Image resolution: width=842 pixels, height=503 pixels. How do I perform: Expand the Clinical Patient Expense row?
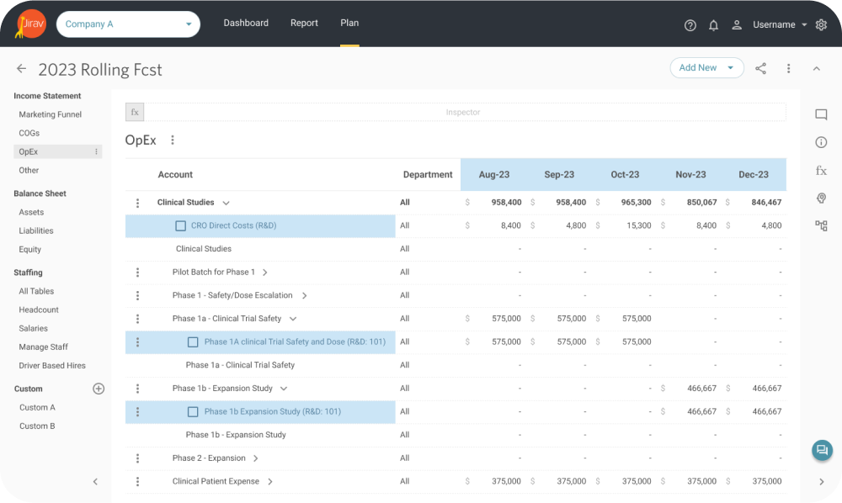[x=270, y=482]
